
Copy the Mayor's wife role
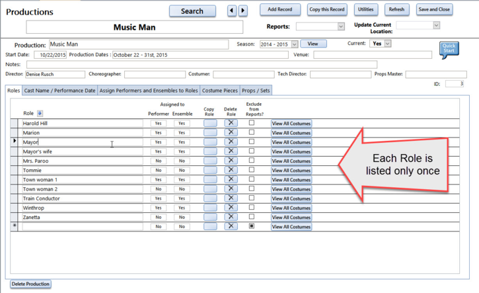211,151
